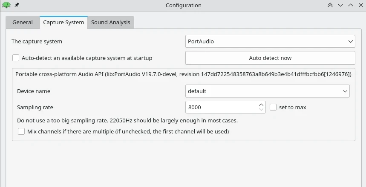Open the Sound Analysis tab
The height and width of the screenshot is (187, 366).
(111, 23)
